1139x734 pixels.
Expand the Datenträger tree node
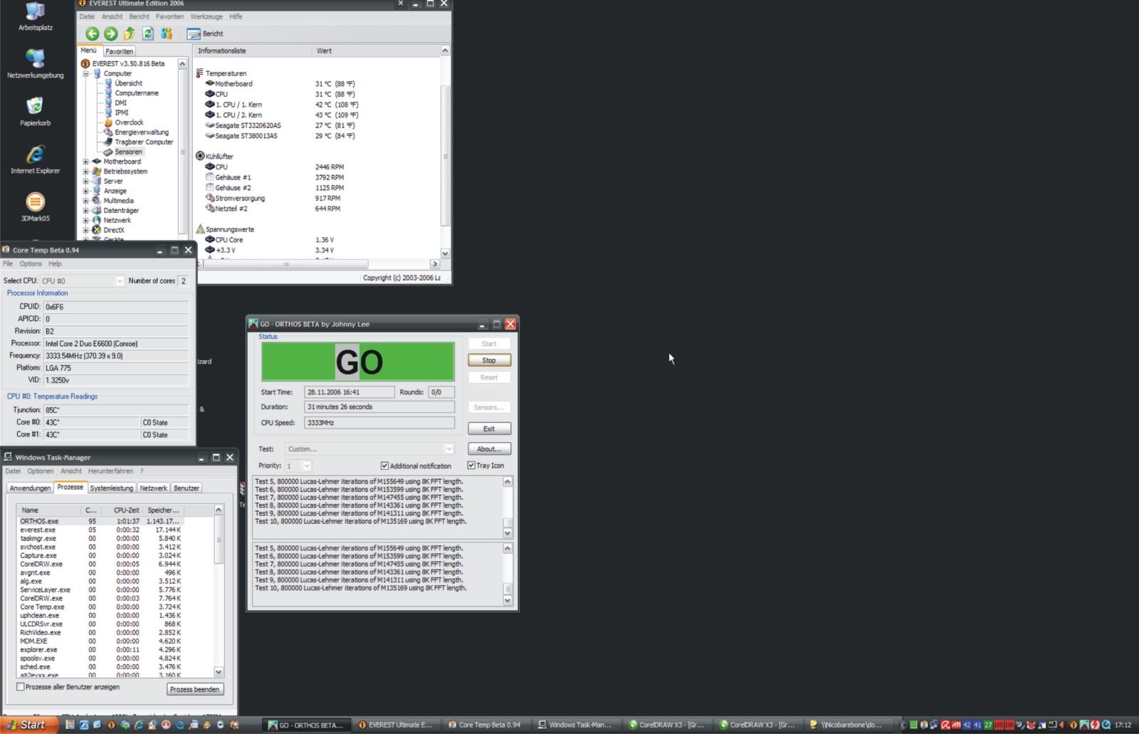tap(86, 211)
